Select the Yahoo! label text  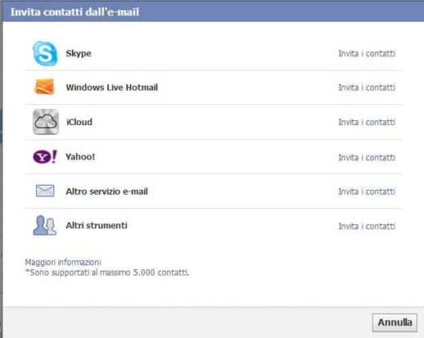click(x=80, y=156)
